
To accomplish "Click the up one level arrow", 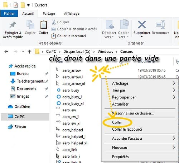I will 29,52.
